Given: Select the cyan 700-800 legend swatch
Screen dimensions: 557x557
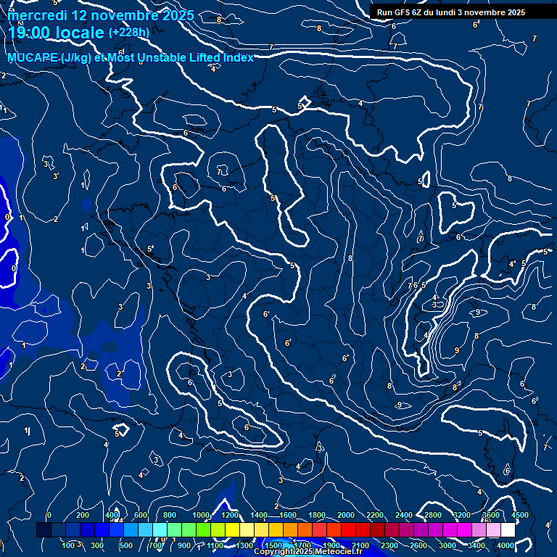Looking at the screenshot, I should pos(160,529).
